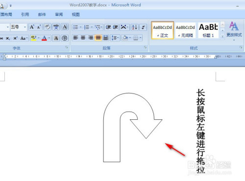This screenshot has height=181, width=245.
Task: Open the 页面布局 ribbon tab
Action: [x=6, y=15]
